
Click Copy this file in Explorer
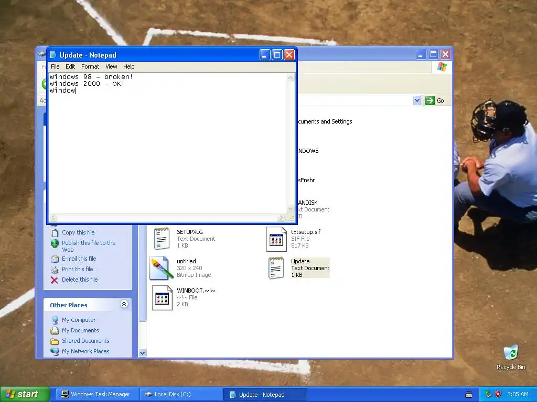pyautogui.click(x=78, y=232)
